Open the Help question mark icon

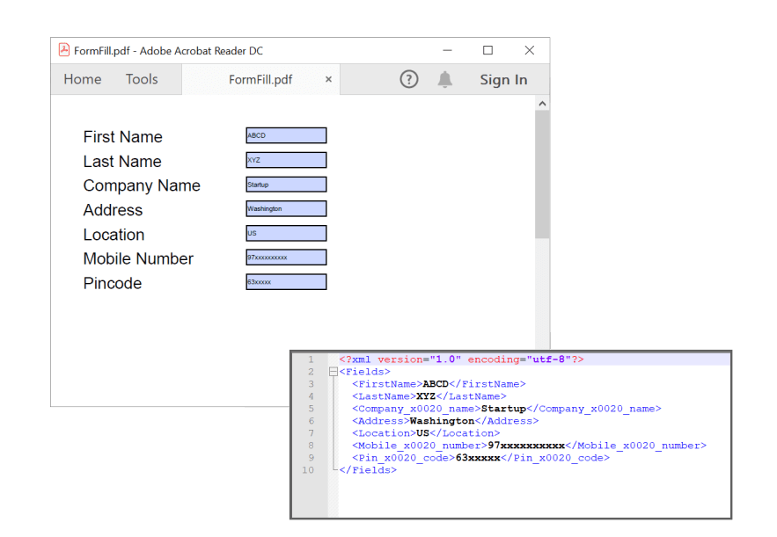[x=408, y=79]
